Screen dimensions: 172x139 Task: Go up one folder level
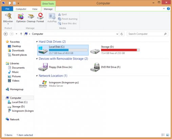click(x=21, y=34)
